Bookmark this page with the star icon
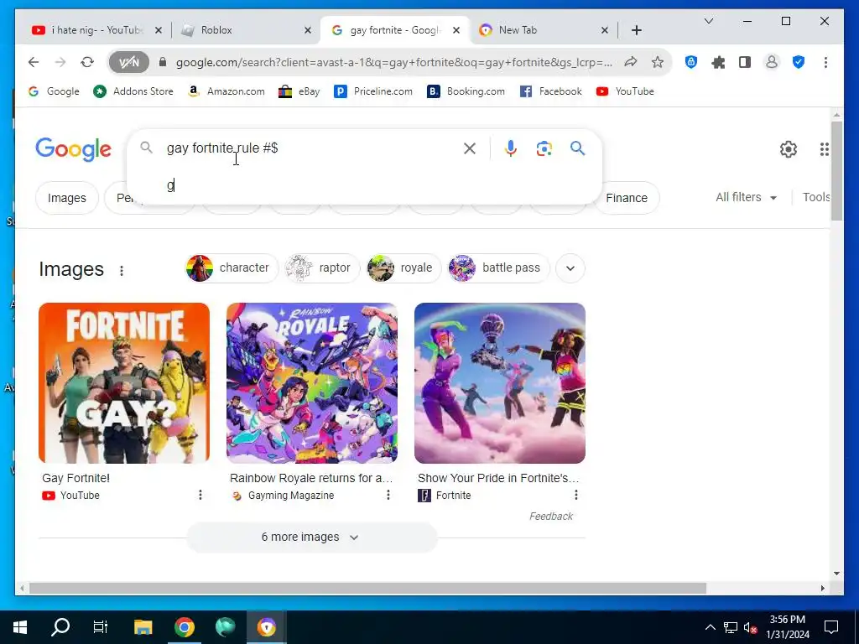 (658, 62)
